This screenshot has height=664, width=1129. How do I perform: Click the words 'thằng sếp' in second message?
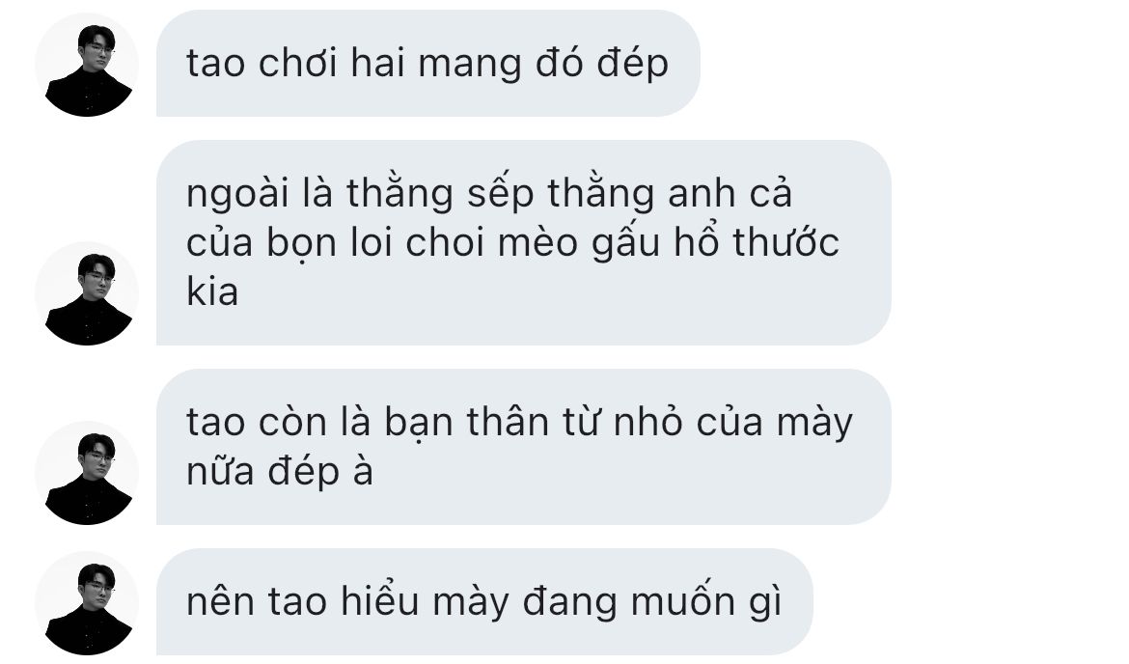(x=440, y=194)
